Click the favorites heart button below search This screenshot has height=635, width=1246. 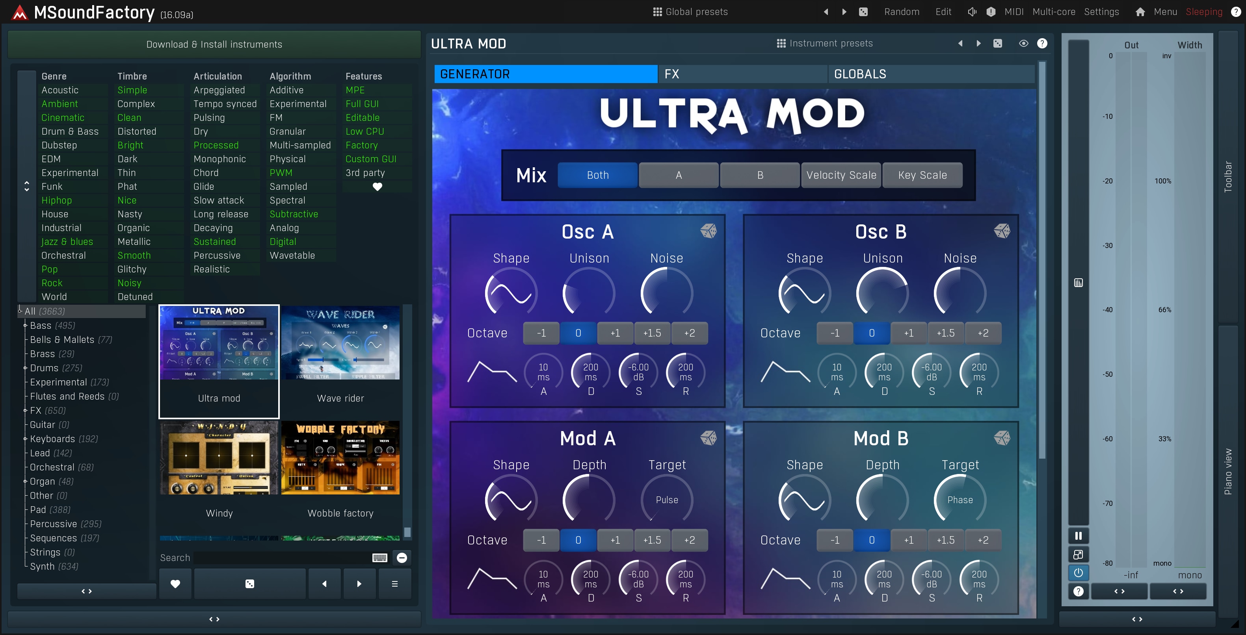[x=175, y=584]
